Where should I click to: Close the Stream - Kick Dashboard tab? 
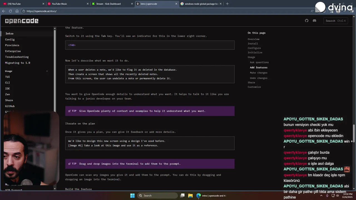pos(132,4)
